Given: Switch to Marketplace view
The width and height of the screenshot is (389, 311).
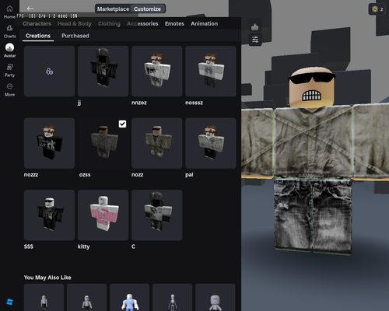Looking at the screenshot, I should 113,9.
